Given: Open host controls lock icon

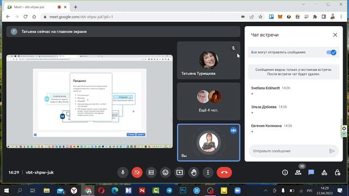Looking at the screenshot, I should point(338,173).
